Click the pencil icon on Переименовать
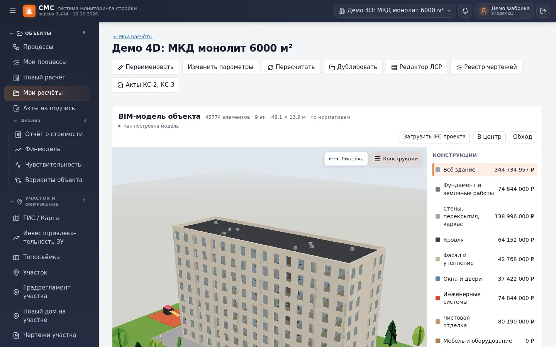Image resolution: width=556 pixels, height=347 pixels. 120,67
